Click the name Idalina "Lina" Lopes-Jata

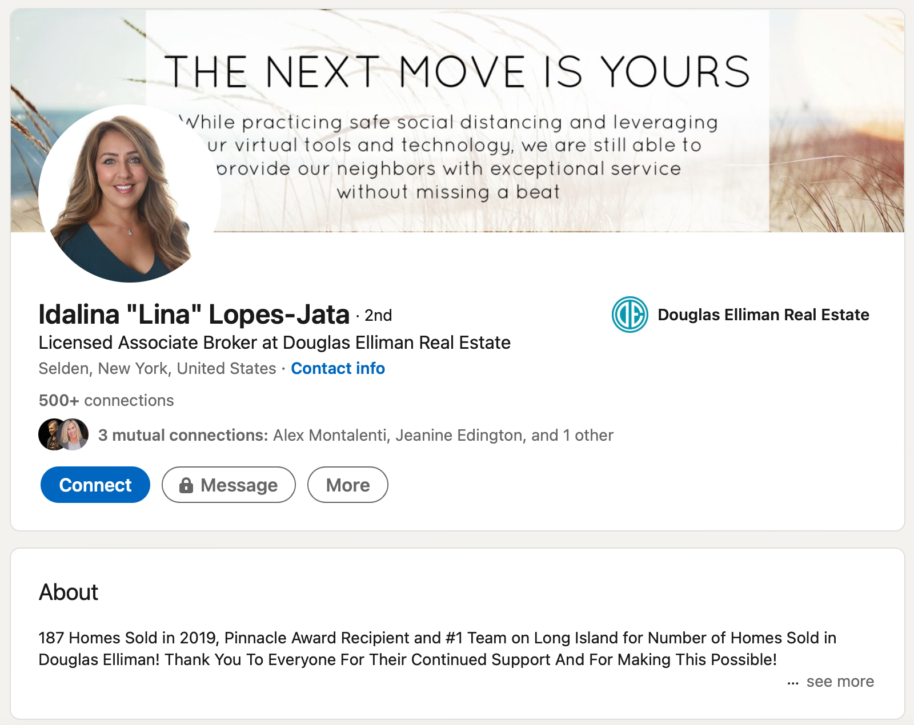coord(193,313)
